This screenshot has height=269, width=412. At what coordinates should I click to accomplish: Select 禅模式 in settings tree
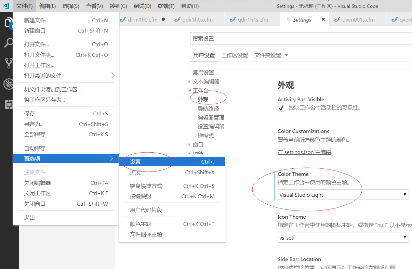205,136
